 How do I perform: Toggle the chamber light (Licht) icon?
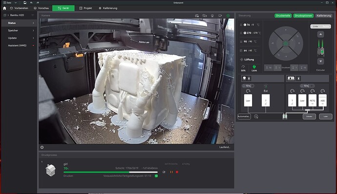(x=254, y=68)
